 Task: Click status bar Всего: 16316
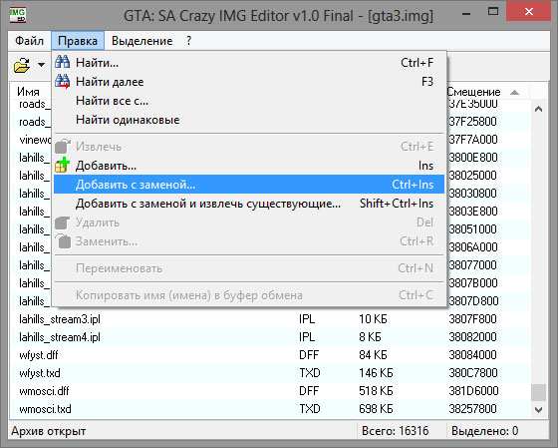pyautogui.click(x=395, y=431)
